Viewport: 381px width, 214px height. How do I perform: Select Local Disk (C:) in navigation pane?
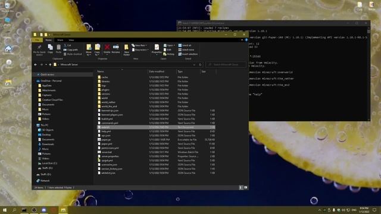click(x=49, y=163)
